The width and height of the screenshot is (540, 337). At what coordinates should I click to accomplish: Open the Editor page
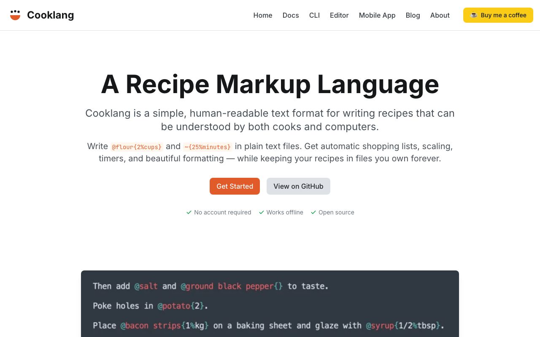click(339, 15)
